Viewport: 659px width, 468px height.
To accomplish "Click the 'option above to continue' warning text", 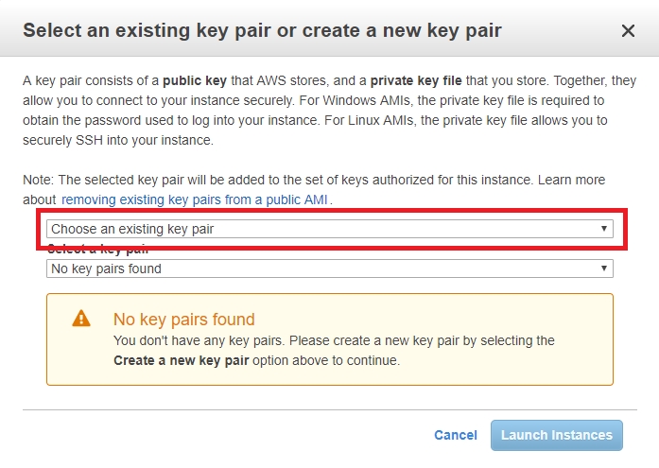I will [x=326, y=360].
